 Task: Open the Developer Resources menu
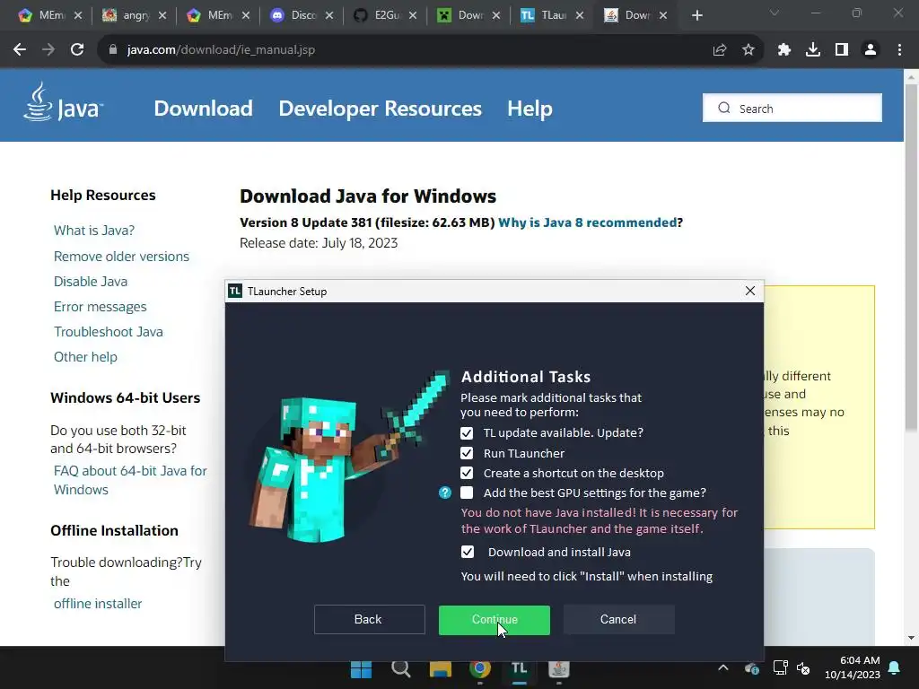tap(380, 109)
